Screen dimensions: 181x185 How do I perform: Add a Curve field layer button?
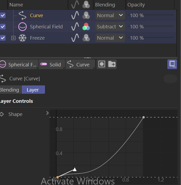[80, 65]
